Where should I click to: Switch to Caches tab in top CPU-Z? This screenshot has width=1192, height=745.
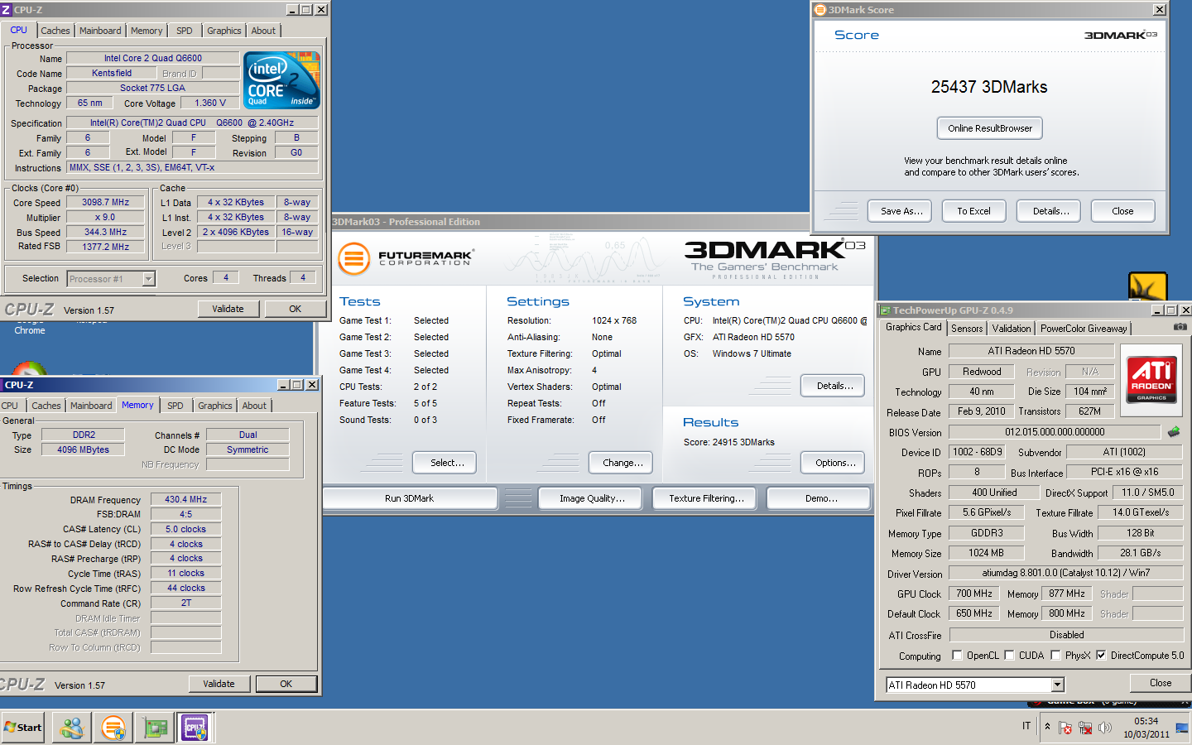(x=55, y=31)
